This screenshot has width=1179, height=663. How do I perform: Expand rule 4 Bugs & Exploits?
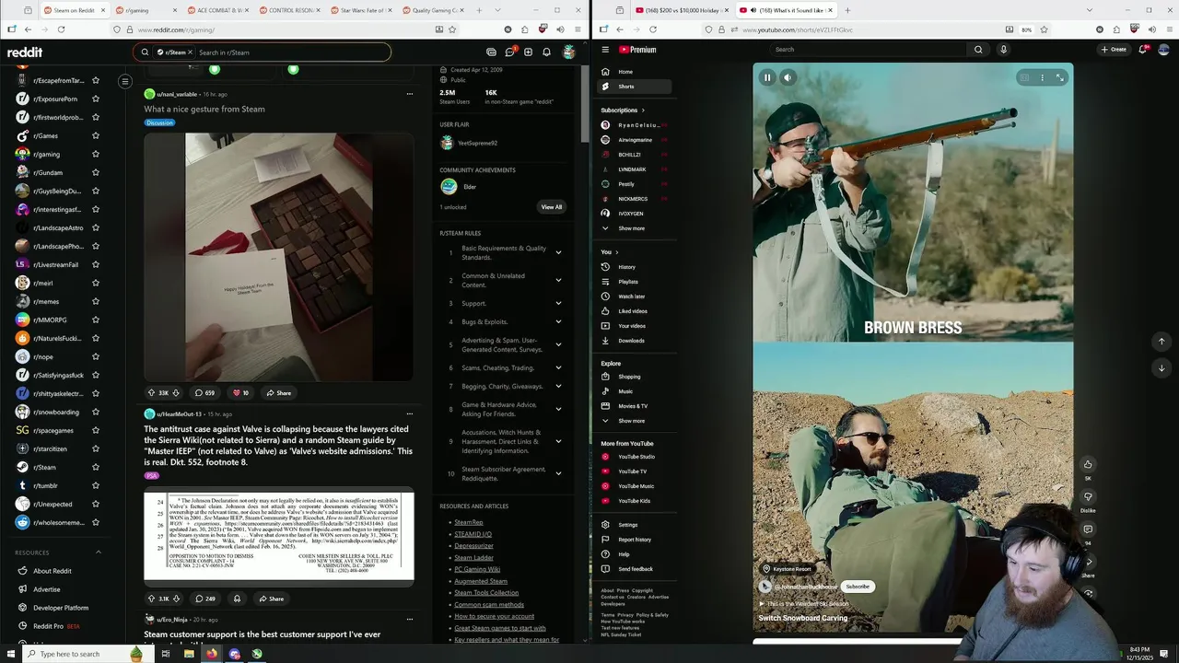pos(558,321)
